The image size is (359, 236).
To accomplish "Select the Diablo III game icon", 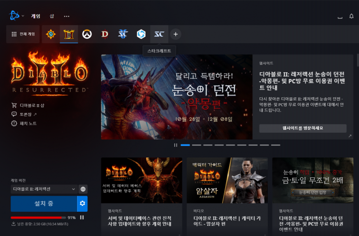I will coord(105,34).
